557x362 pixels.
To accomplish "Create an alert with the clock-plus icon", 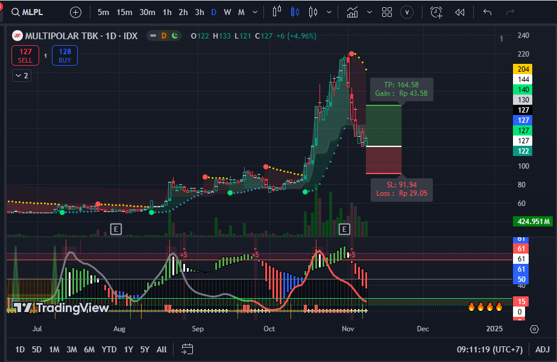I will 436,13.
